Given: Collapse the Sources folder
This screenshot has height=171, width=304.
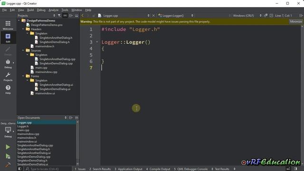Looking at the screenshot, I should click(x=23, y=50).
